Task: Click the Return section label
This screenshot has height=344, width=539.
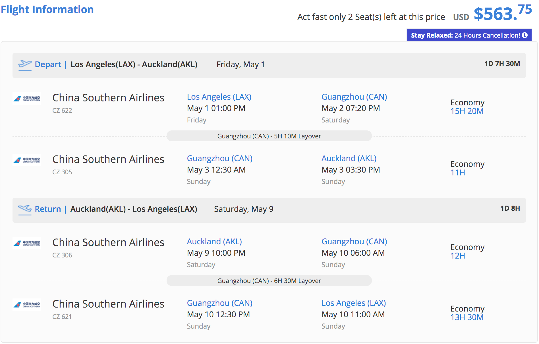Action: [x=48, y=209]
